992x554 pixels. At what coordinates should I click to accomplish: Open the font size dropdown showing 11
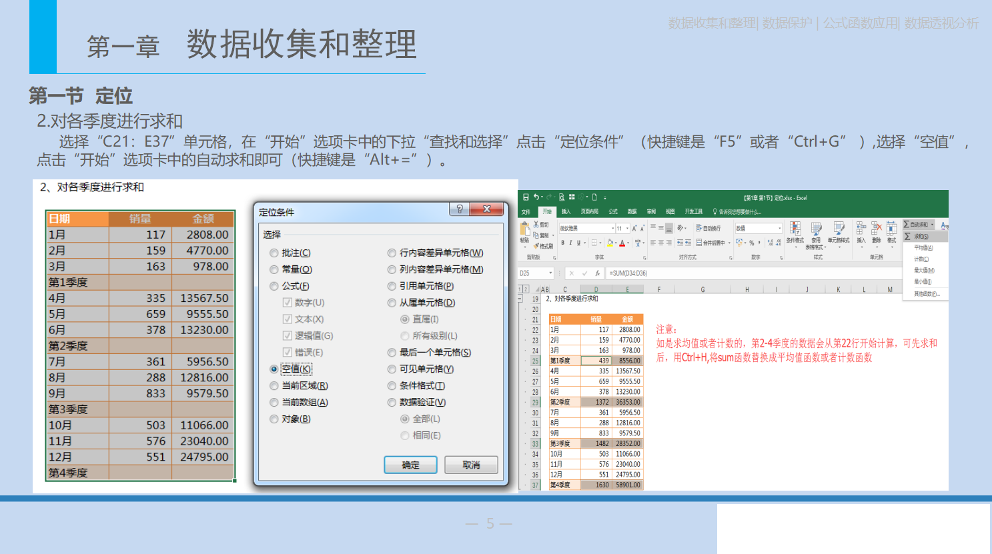[x=627, y=228]
